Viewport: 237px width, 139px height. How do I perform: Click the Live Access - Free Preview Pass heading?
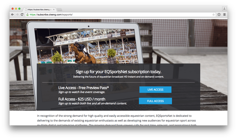coord(84,88)
